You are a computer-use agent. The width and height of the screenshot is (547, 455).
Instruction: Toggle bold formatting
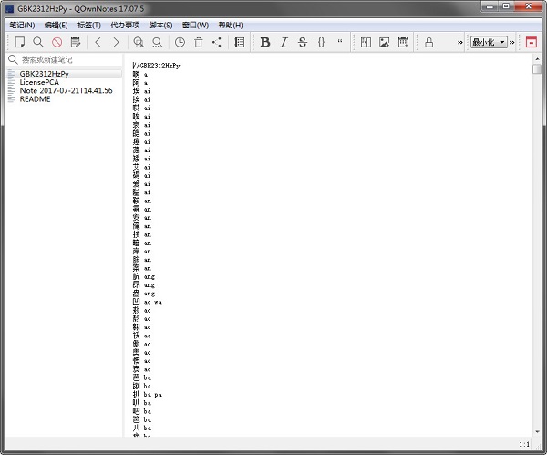(x=265, y=42)
